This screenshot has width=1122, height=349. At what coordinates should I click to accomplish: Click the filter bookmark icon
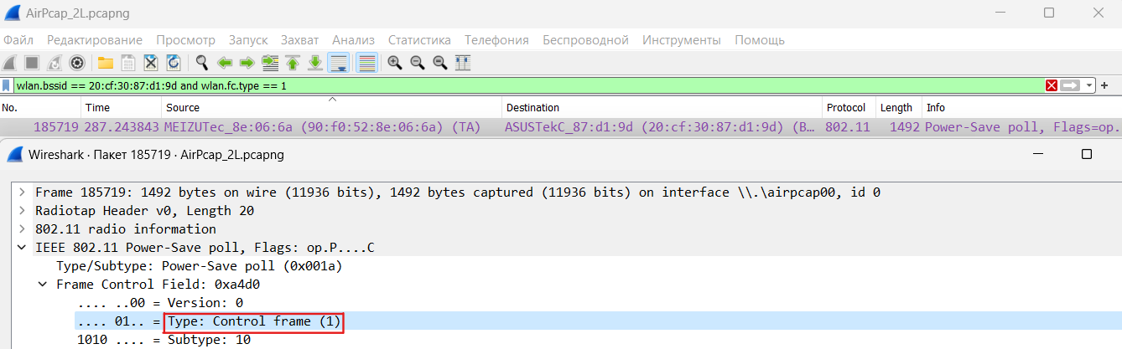(x=7, y=85)
